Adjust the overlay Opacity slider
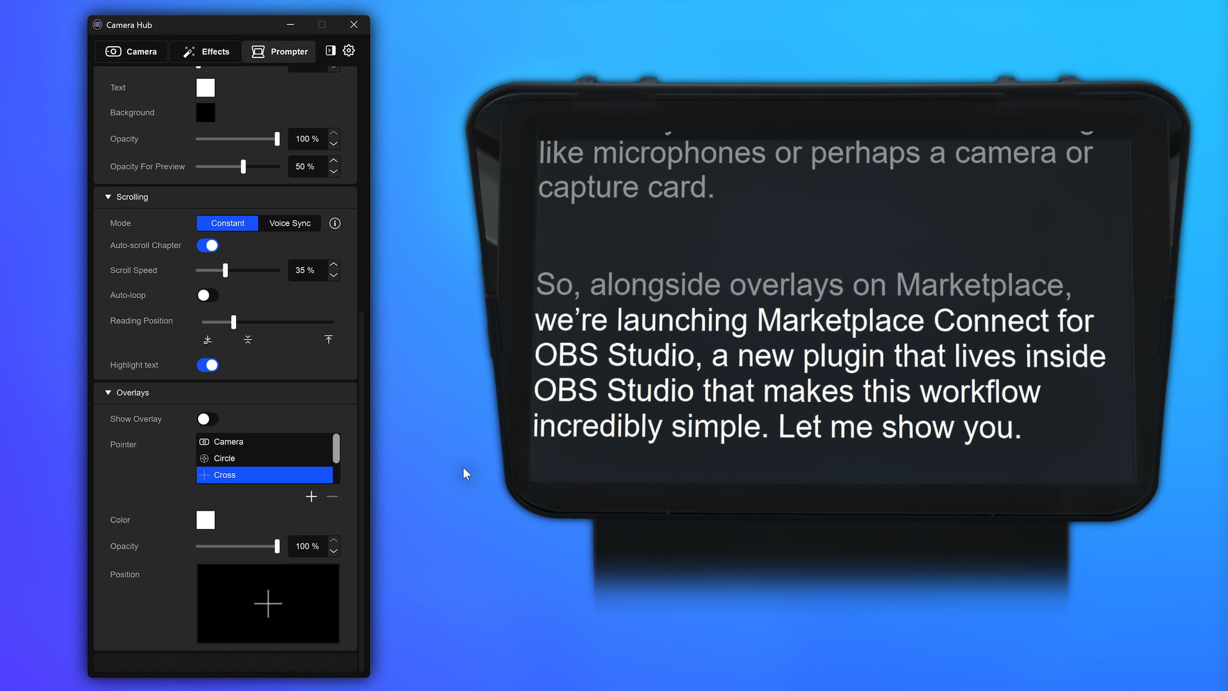Viewport: 1228px width, 691px height. click(238, 546)
